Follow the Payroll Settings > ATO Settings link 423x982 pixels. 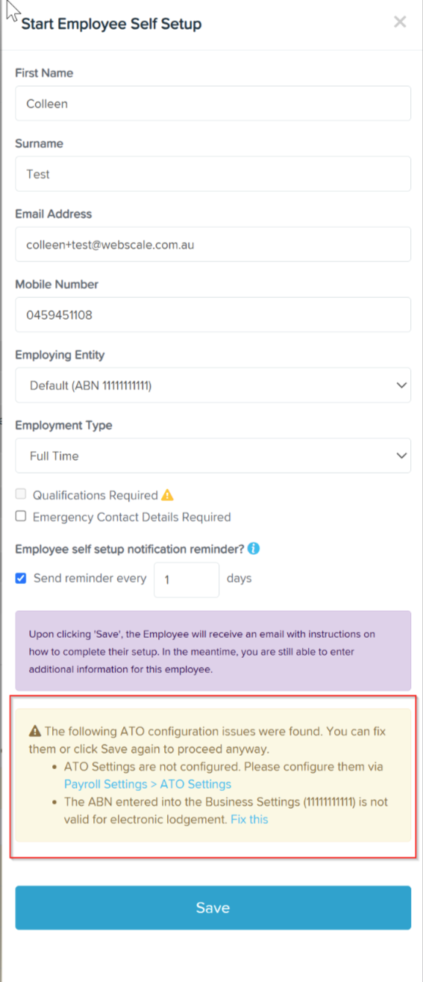148,784
